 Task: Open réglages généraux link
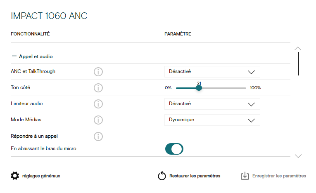41,176
